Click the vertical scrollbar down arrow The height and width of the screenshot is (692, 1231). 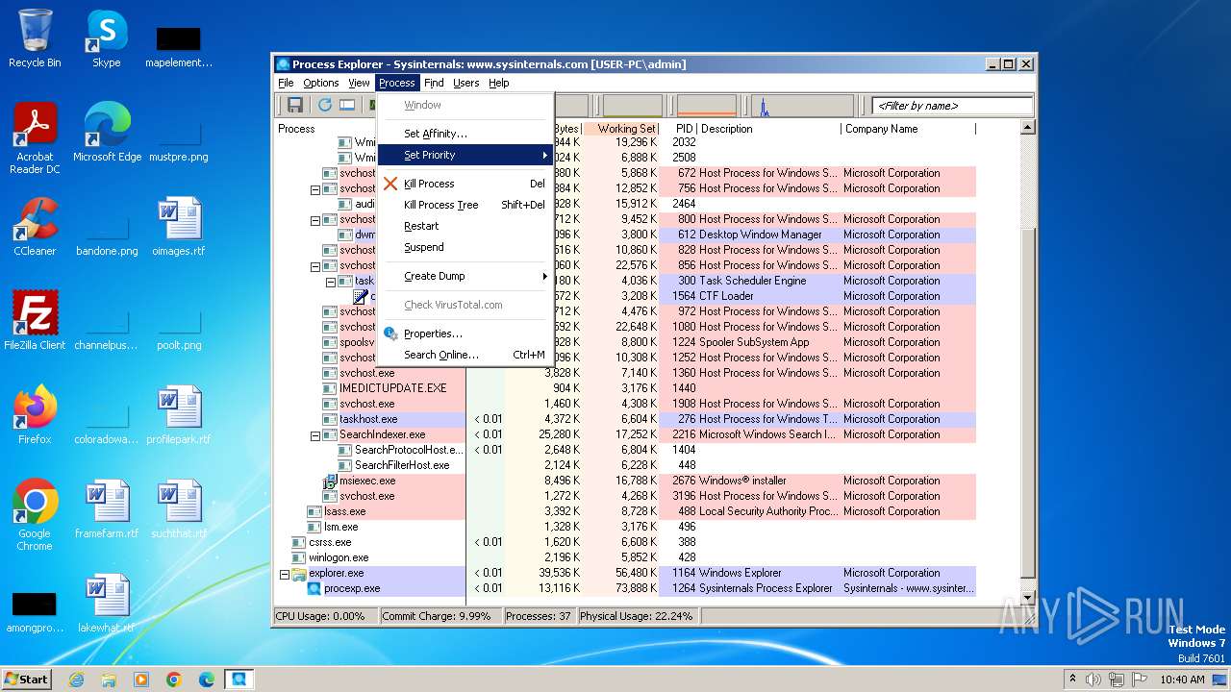[1027, 597]
